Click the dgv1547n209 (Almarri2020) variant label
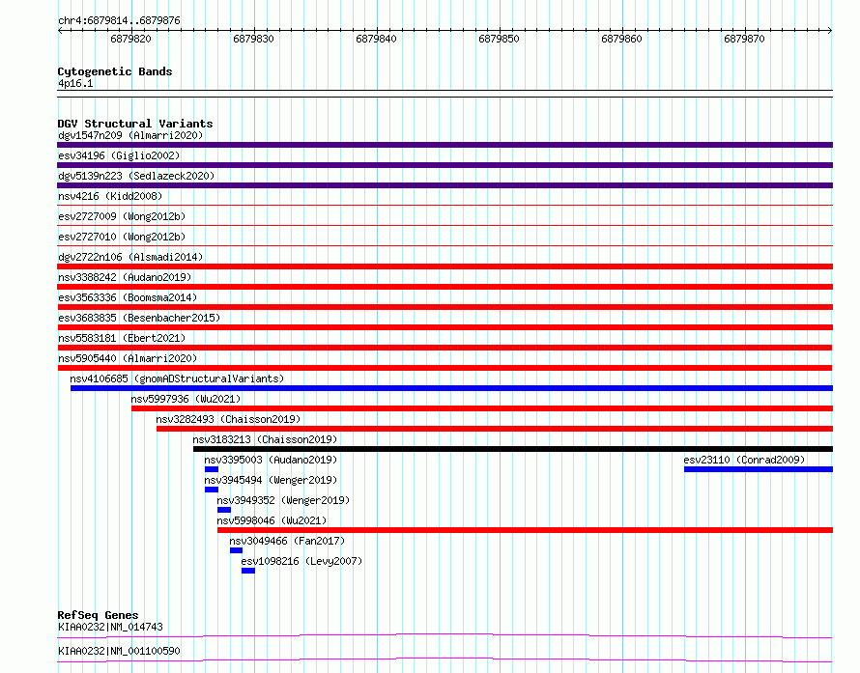The width and height of the screenshot is (860, 673). coord(130,135)
